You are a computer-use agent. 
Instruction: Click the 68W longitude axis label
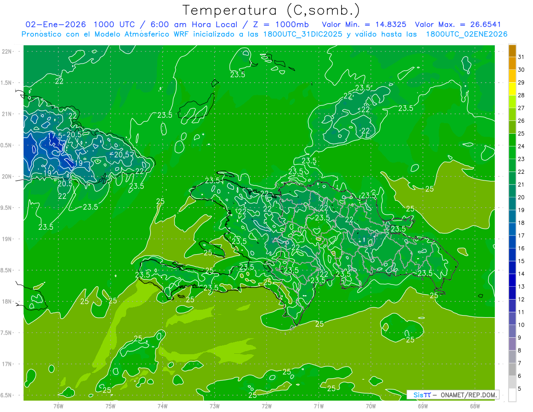pyautogui.click(x=475, y=406)
